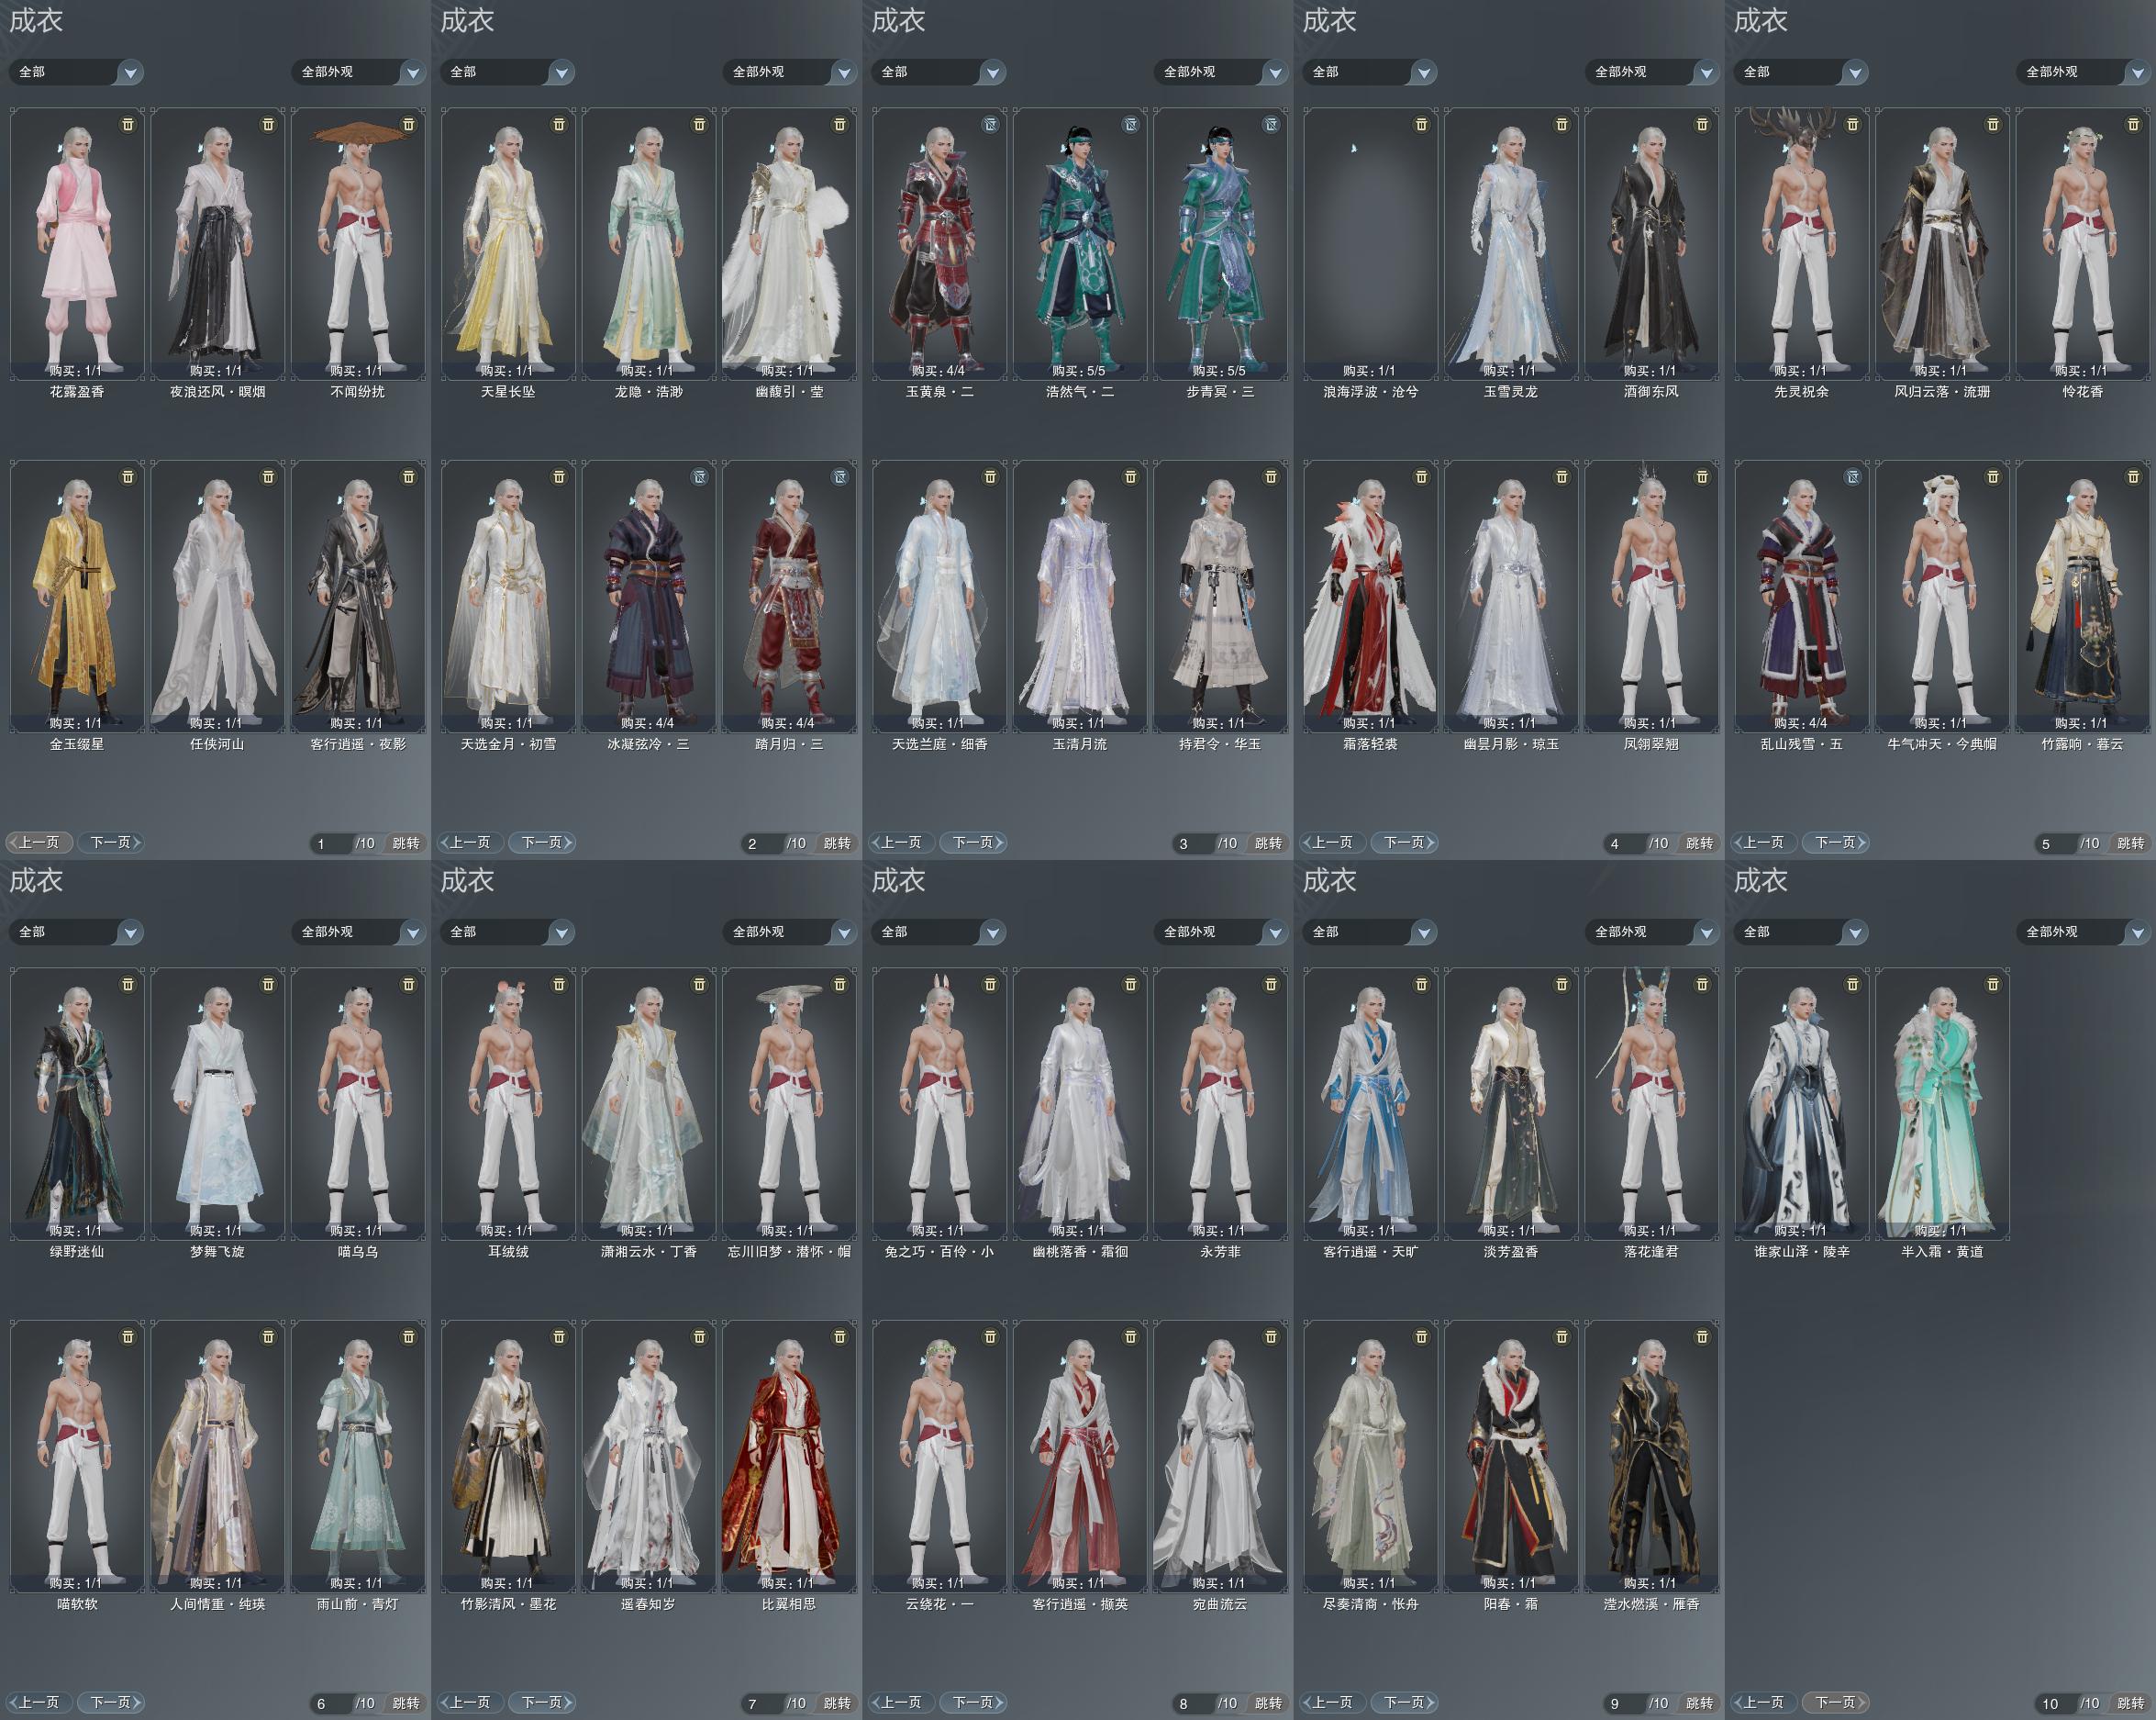Delete the 金玉缀星 outfit via trash icon
This screenshot has height=1720, width=2156.
127,477
